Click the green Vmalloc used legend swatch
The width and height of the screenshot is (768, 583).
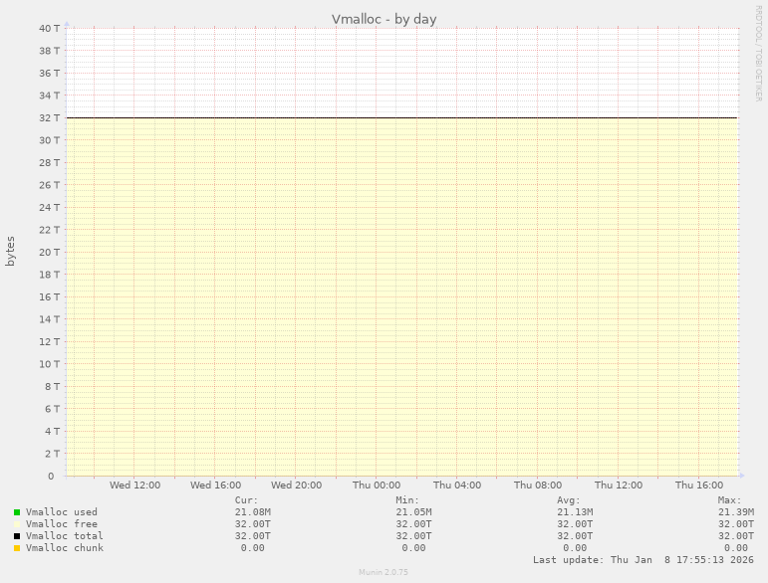(17, 512)
